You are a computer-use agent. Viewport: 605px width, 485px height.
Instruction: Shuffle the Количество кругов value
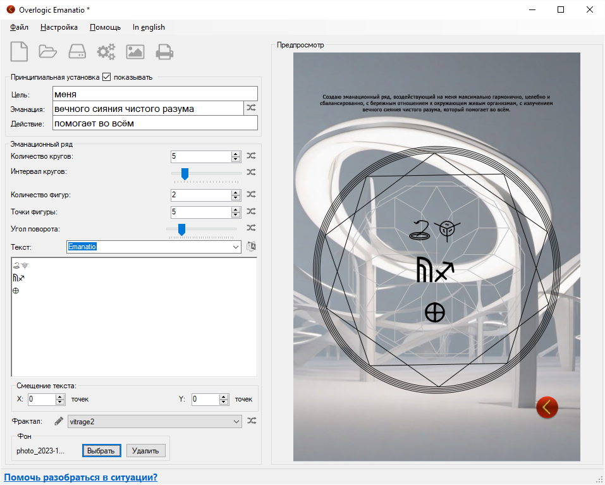[x=251, y=156]
